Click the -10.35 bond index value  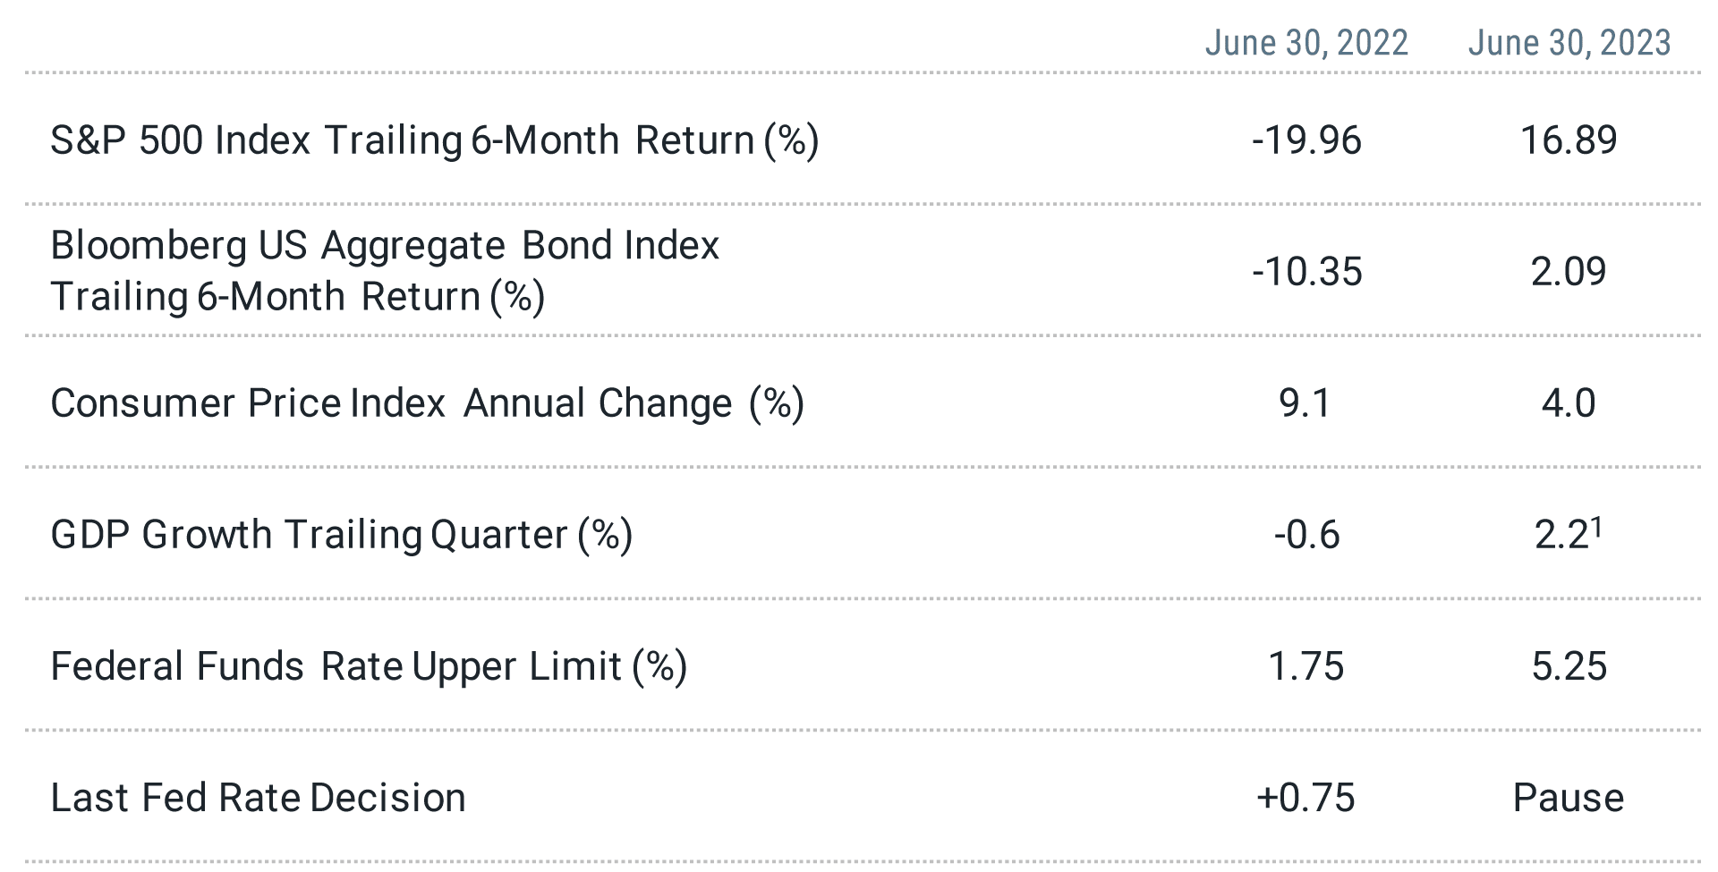pyautogui.click(x=1306, y=272)
